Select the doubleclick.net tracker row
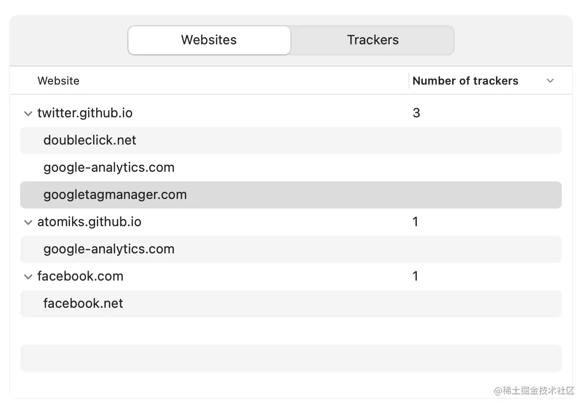This screenshot has width=586, height=407. click(90, 140)
